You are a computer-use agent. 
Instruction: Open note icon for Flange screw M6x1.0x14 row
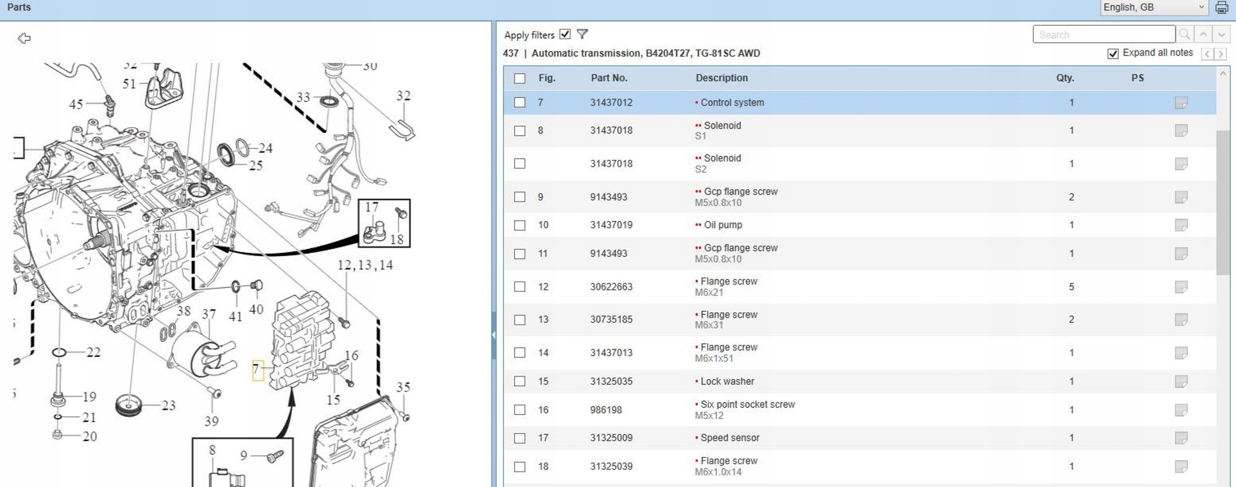tap(1181, 466)
